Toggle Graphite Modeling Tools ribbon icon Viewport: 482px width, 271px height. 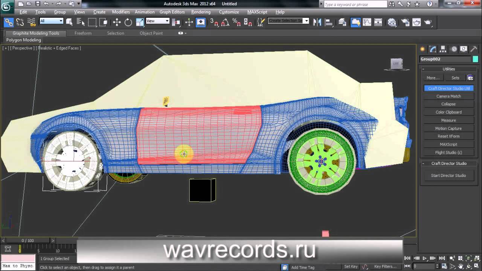pyautogui.click(x=356, y=22)
